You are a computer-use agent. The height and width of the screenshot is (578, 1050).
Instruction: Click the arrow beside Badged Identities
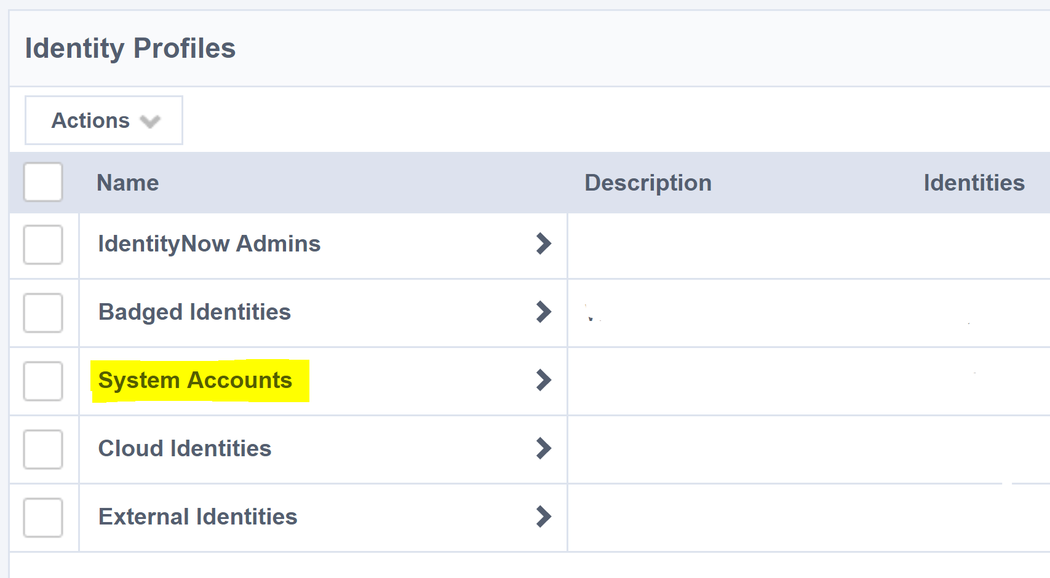[544, 312]
